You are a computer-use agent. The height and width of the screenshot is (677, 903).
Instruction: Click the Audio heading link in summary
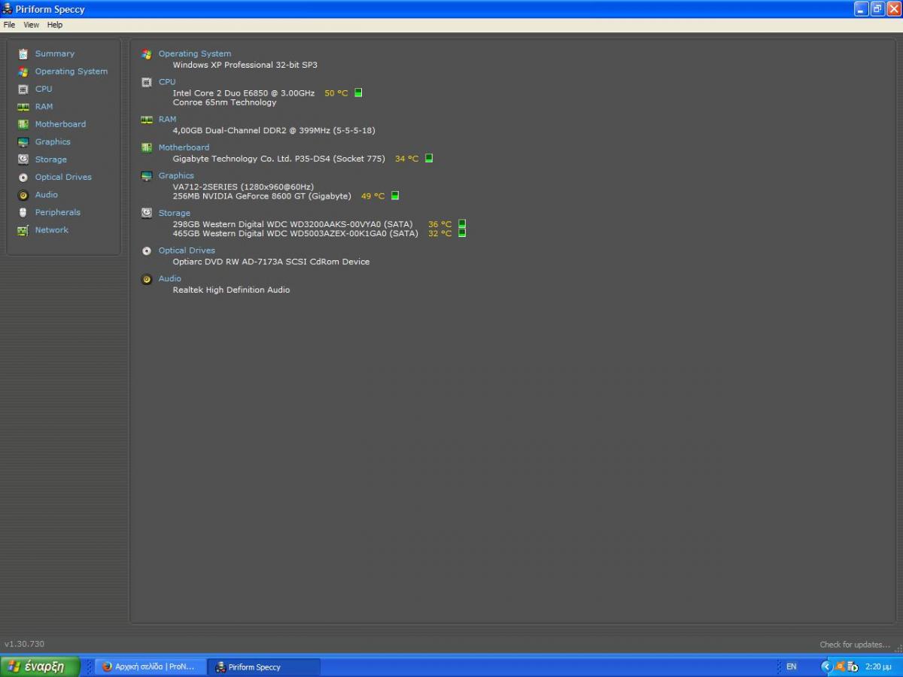(x=169, y=278)
